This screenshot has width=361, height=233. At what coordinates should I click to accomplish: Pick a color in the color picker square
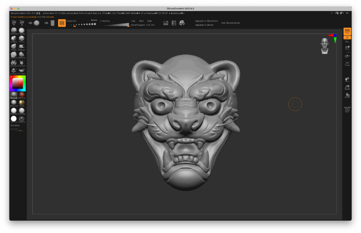18,83
